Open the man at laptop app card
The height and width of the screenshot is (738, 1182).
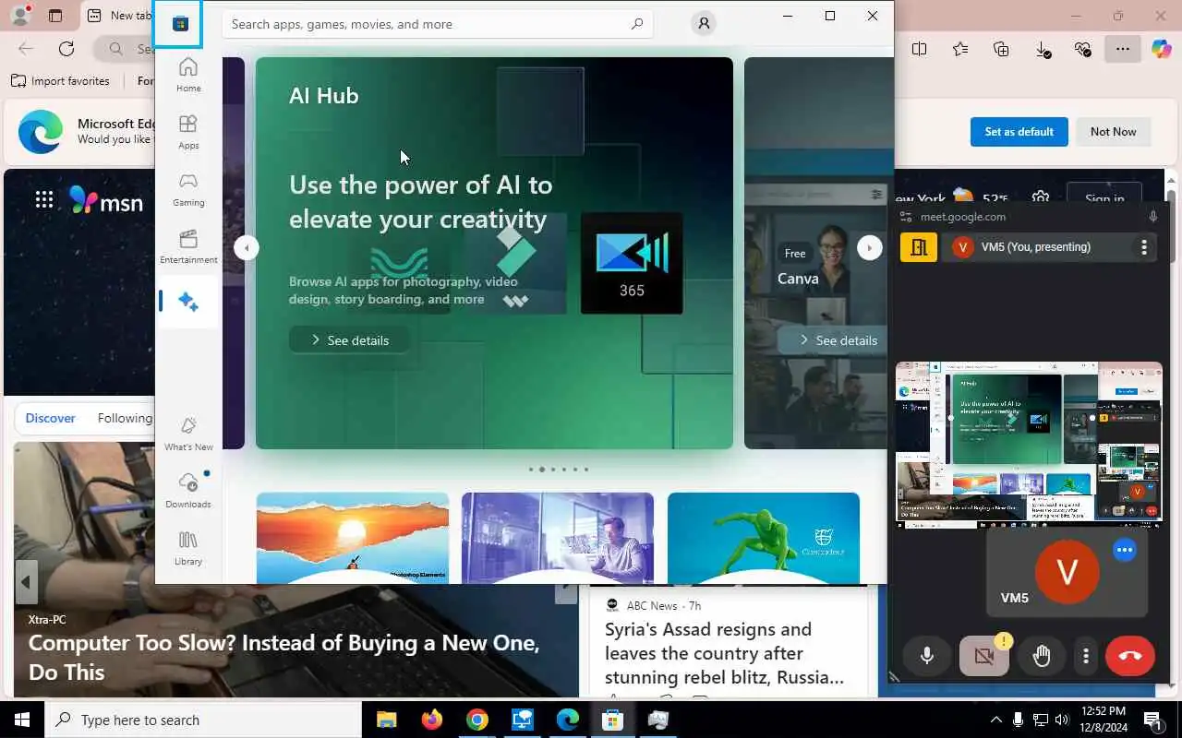(558, 538)
